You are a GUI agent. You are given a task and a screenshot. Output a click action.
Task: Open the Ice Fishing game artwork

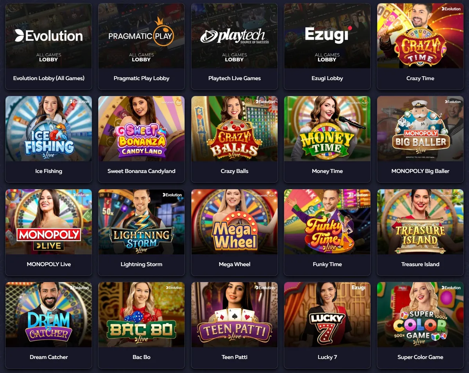48,129
